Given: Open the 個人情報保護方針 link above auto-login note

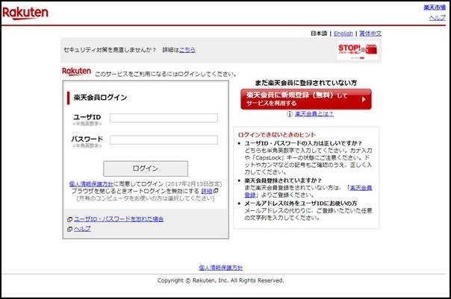Looking at the screenshot, I should coord(91,184).
